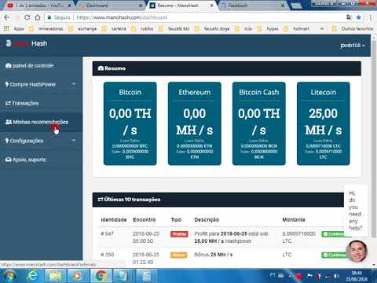The height and width of the screenshot is (283, 377).
Task: Open the exchange bookmark folder
Action: [x=82, y=28]
